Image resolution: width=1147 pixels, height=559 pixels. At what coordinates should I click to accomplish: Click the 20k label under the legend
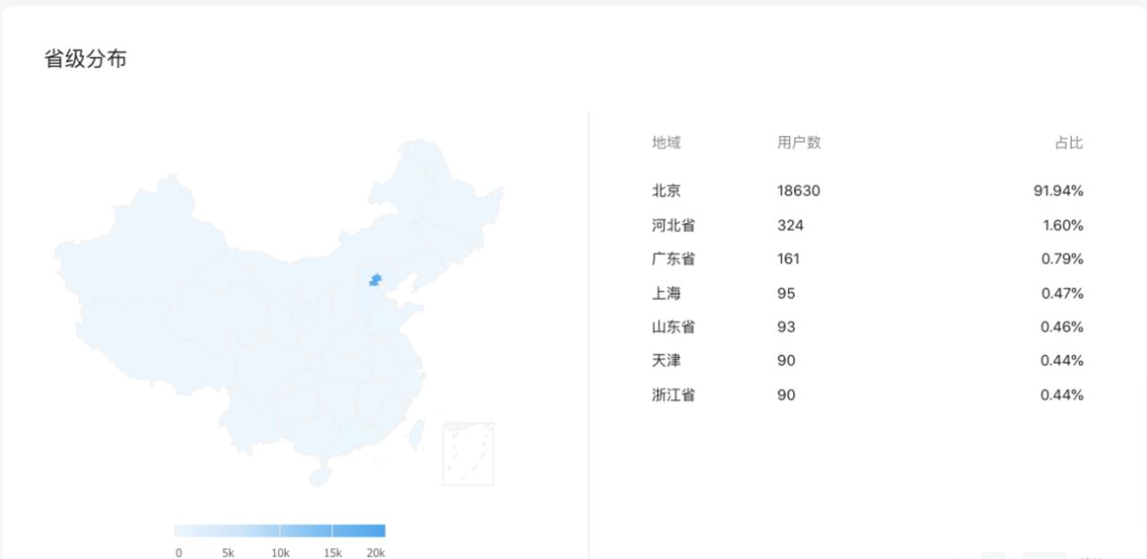376,553
